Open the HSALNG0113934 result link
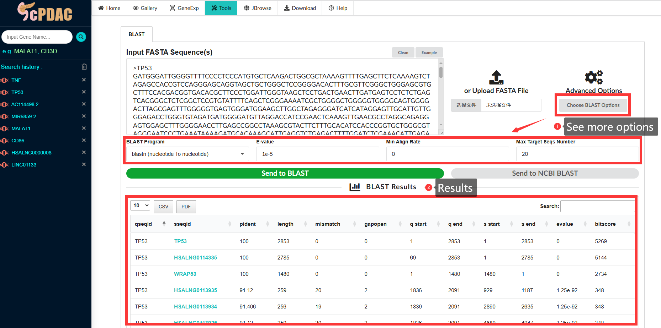 point(195,307)
